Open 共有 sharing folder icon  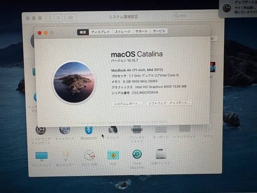click(x=113, y=155)
